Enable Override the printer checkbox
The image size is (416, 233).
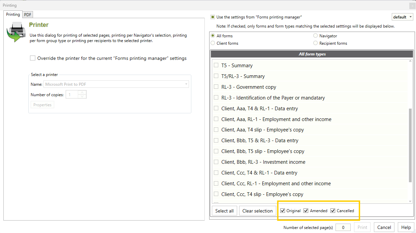point(33,58)
